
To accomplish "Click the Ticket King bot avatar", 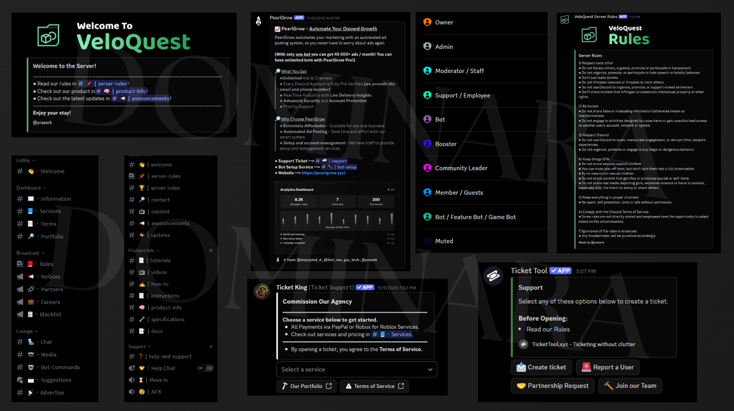I will [x=262, y=291].
